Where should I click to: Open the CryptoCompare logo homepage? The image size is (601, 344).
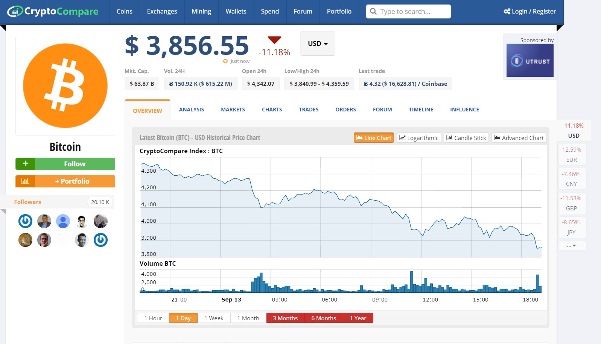(x=53, y=11)
